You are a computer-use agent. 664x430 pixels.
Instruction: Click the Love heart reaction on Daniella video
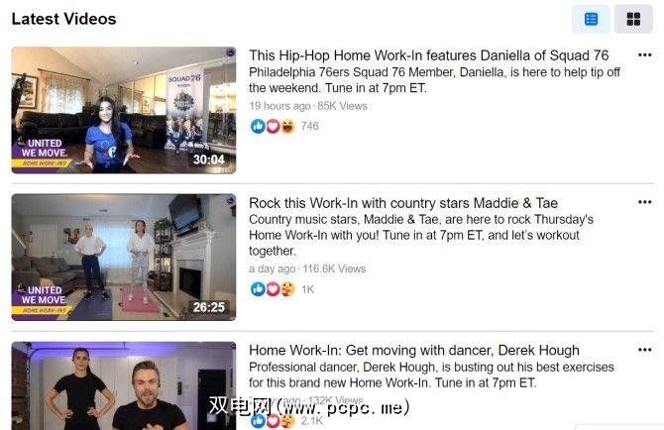click(x=273, y=126)
